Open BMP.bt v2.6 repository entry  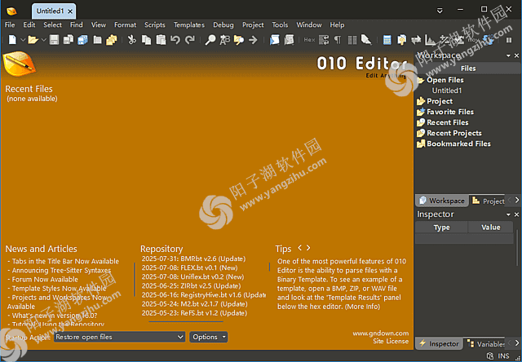193,258
